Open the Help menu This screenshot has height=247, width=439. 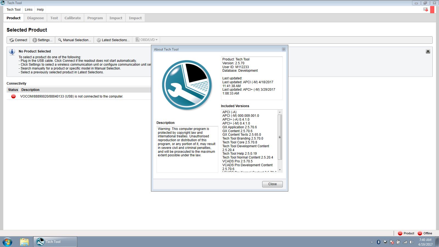coord(40,10)
